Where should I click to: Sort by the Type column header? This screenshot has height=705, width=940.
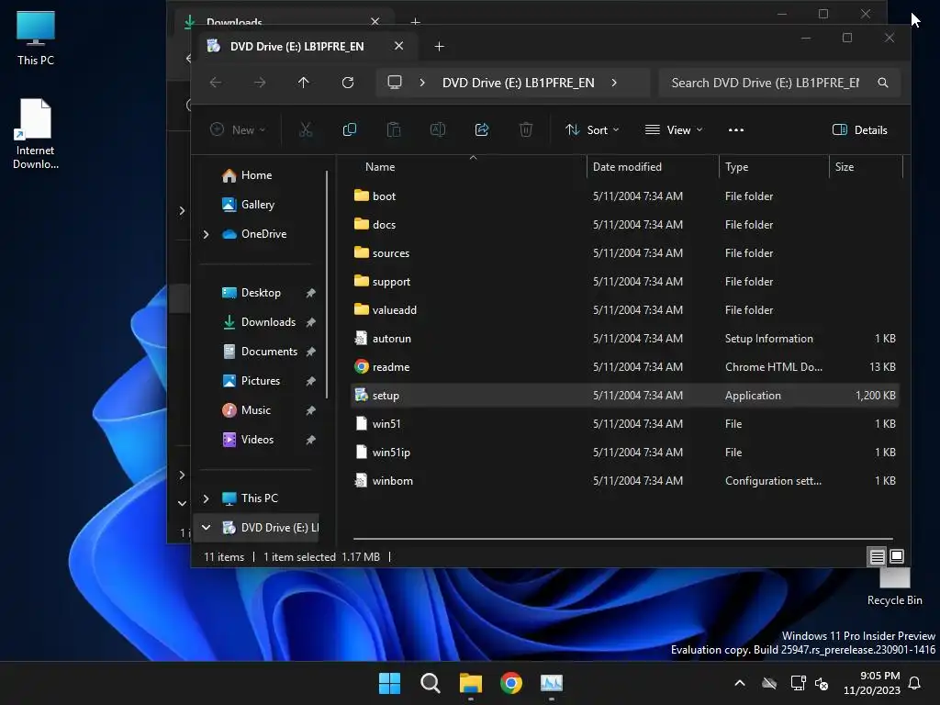coord(774,167)
